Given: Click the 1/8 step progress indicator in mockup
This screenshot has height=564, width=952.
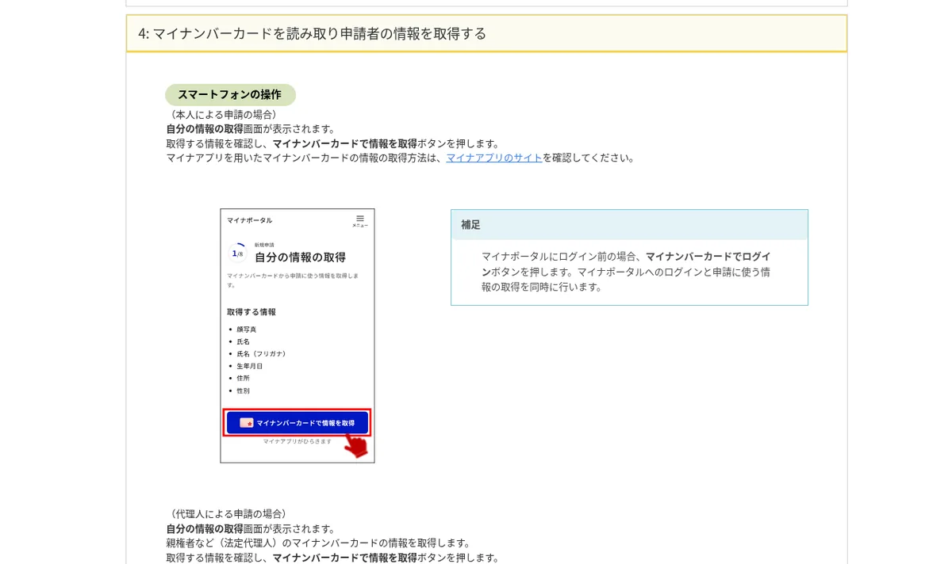Looking at the screenshot, I should [x=237, y=253].
